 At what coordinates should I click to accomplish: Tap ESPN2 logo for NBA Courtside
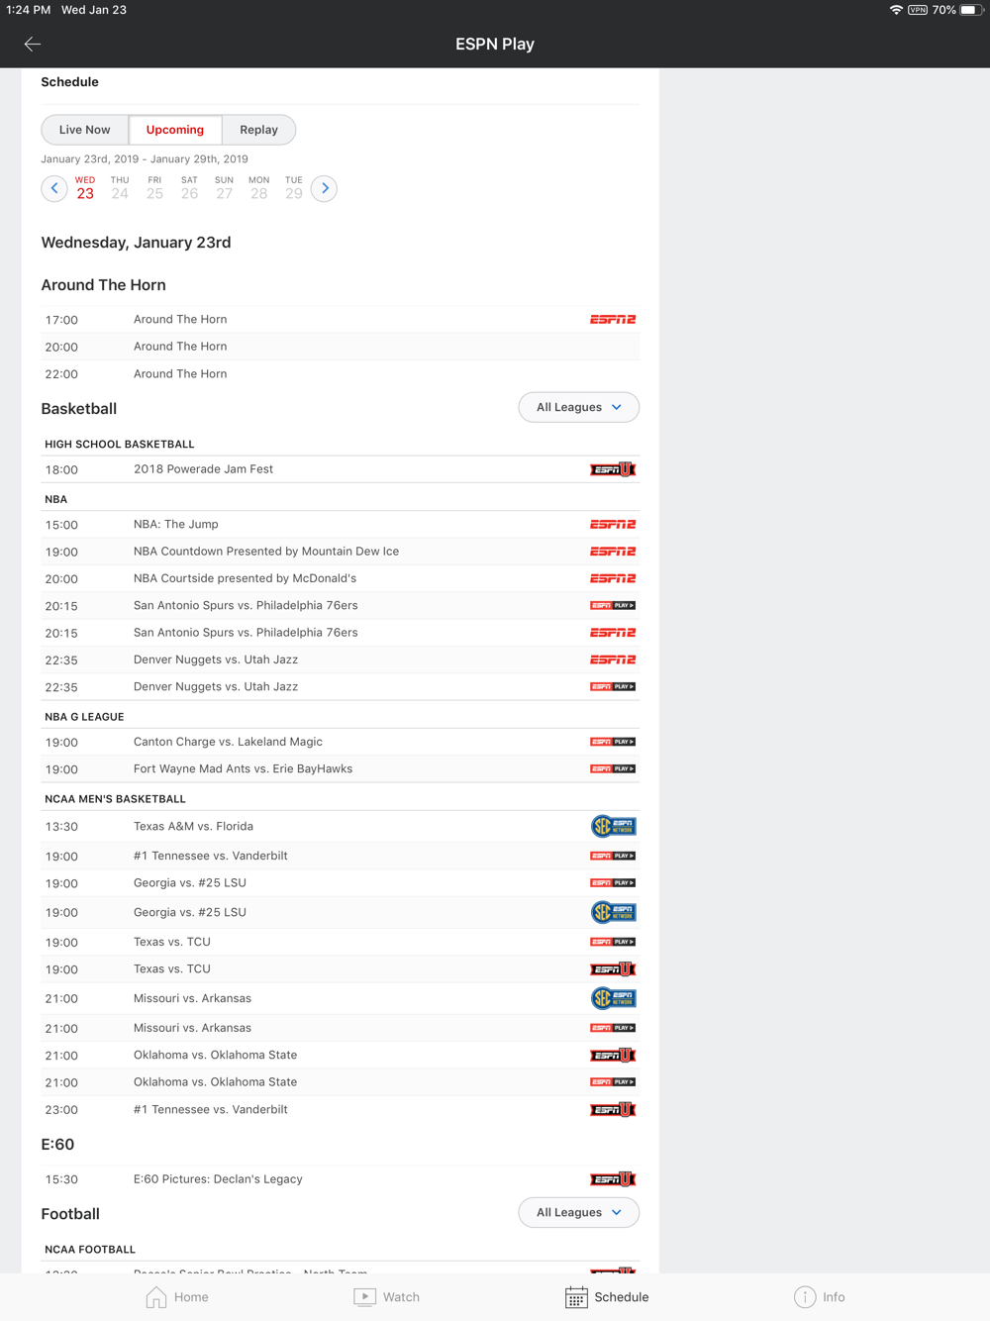pos(613,578)
